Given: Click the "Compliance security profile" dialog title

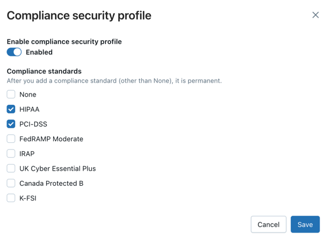Looking at the screenshot, I should [79, 15].
